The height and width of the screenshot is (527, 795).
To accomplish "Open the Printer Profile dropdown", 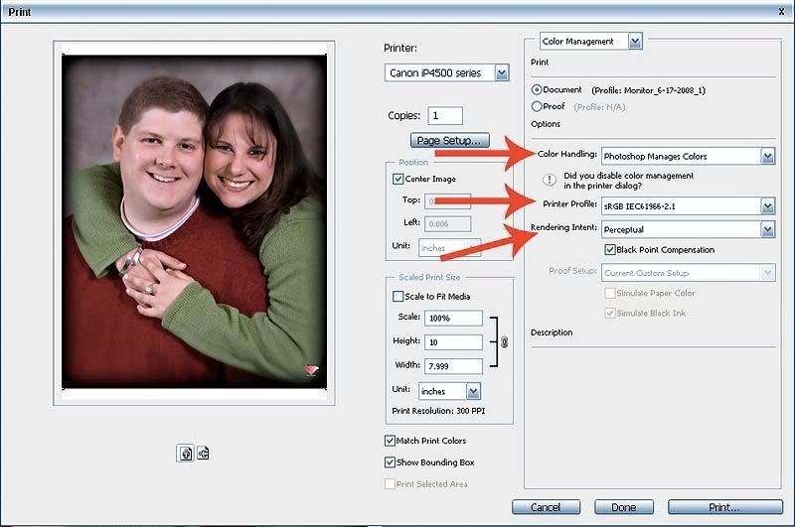I will (767, 205).
